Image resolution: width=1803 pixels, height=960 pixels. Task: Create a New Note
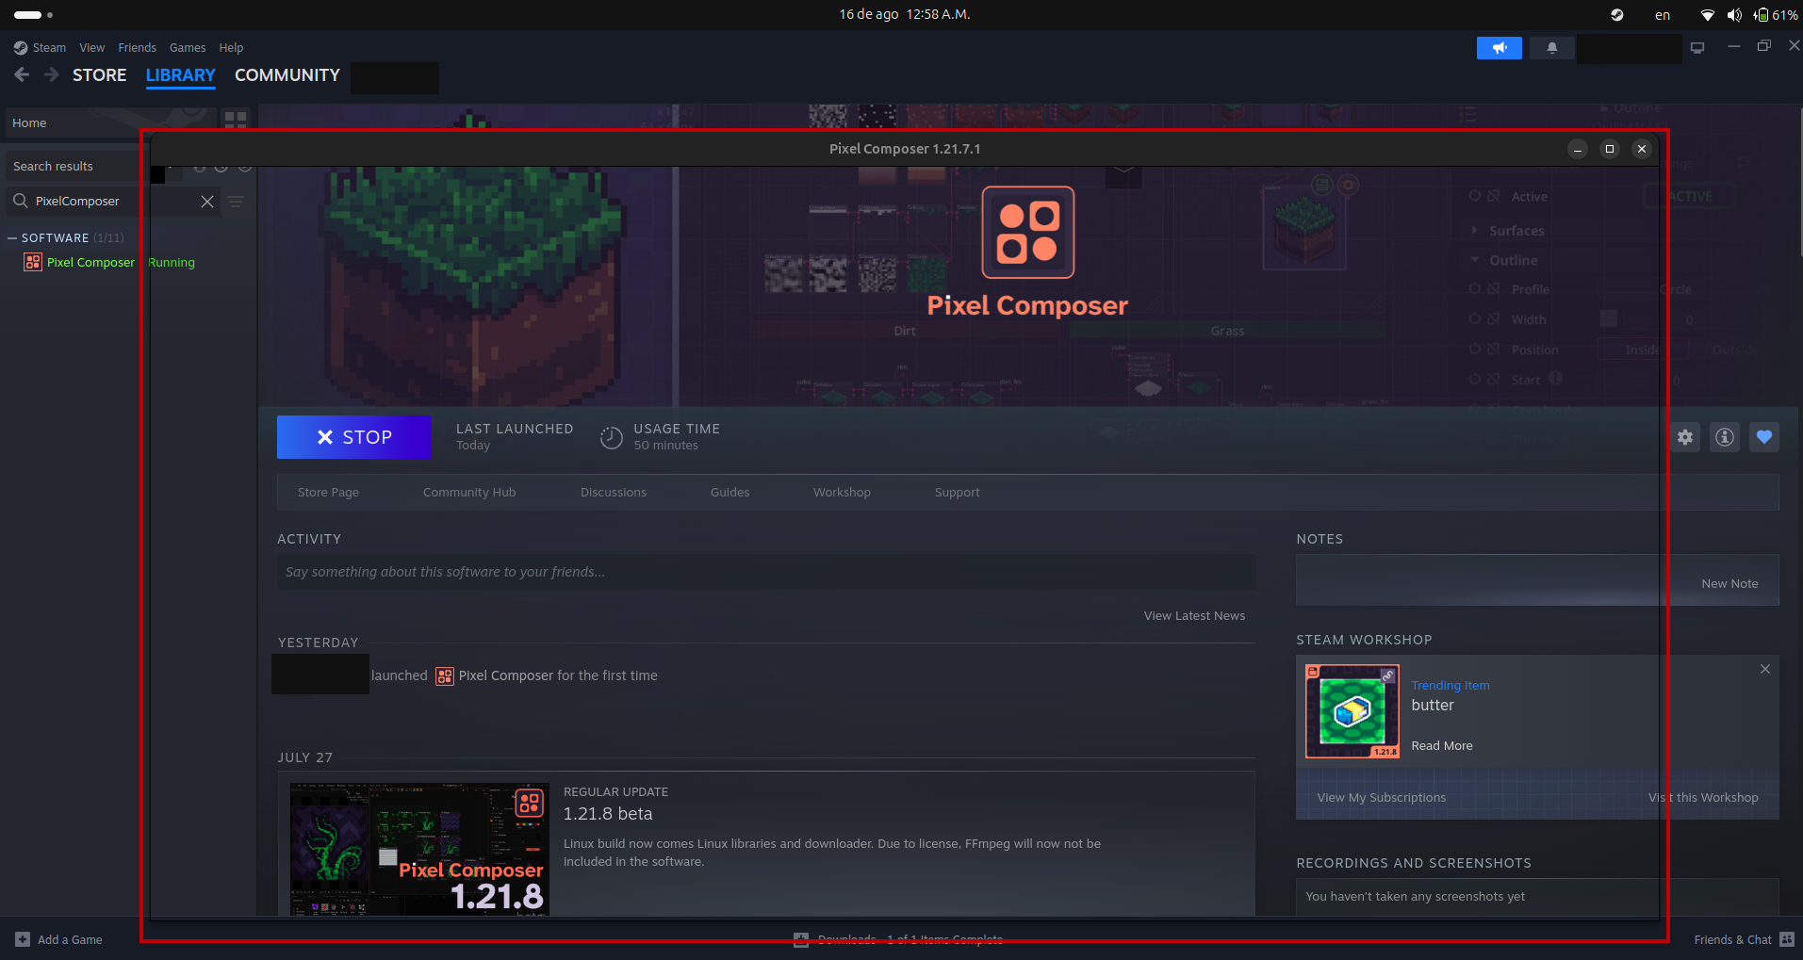(1729, 584)
